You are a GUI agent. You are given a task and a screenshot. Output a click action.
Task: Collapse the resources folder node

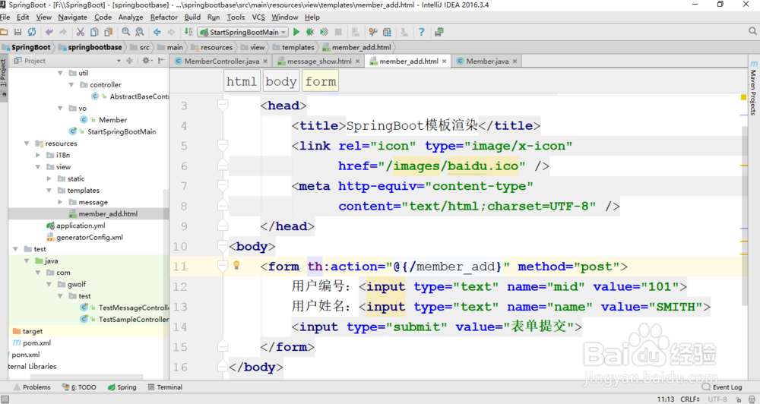point(27,144)
